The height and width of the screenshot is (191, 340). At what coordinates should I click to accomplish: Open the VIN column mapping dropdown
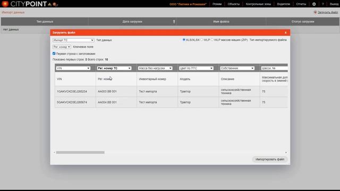pos(73,68)
